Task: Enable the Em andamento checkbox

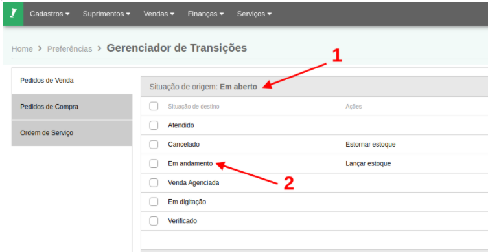Action: click(154, 163)
